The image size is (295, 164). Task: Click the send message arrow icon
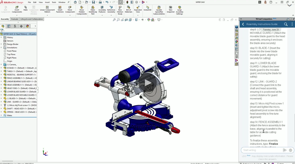[285, 150]
